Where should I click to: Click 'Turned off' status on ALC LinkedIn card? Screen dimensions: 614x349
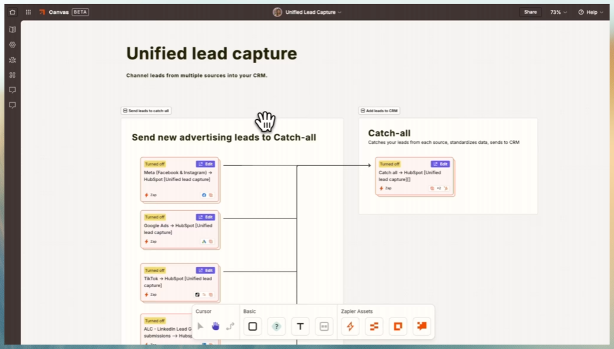click(x=155, y=321)
